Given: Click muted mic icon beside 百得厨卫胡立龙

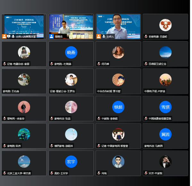Looking at the screenshot, I should pos(146,64).
